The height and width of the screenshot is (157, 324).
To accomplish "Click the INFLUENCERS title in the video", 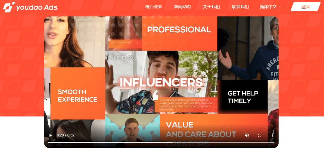I will [x=161, y=82].
